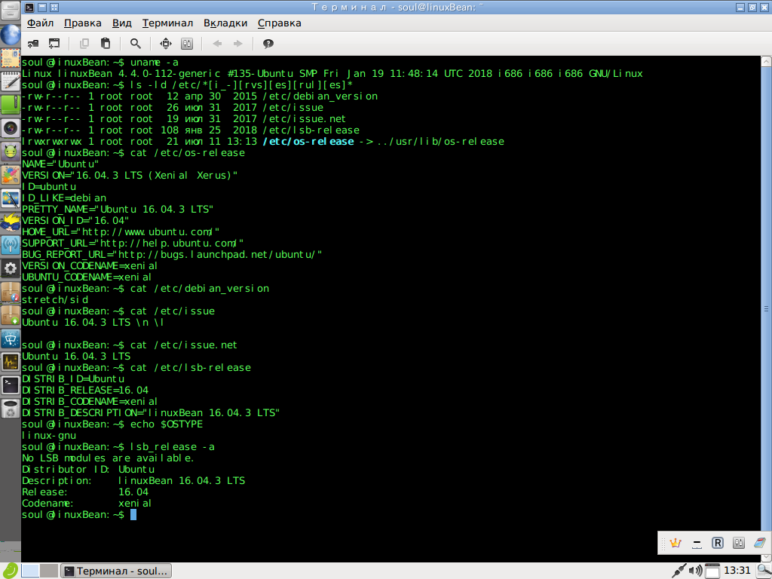Image resolution: width=772 pixels, height=579 pixels.
Task: Click the next tab right arrow
Action: coord(237,44)
